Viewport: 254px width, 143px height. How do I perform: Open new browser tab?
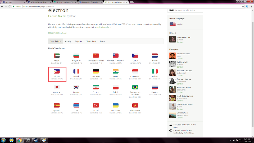pyautogui.click(x=132, y=2)
